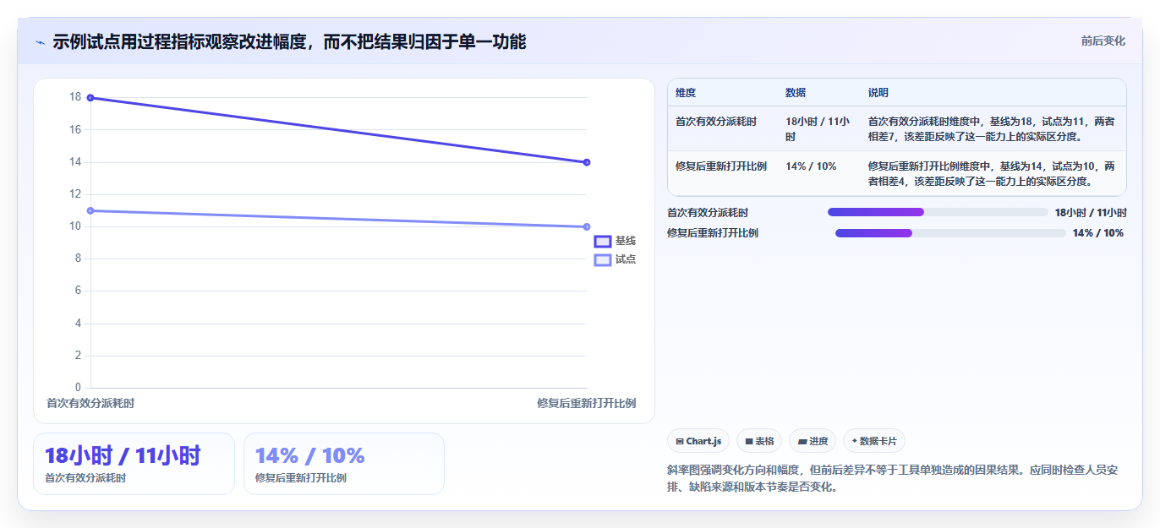The image size is (1160, 528).
Task: Click the lightning icon beside the title
Action: point(41,42)
